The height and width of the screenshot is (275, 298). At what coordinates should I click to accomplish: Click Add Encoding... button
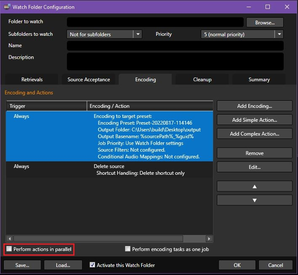point(255,106)
